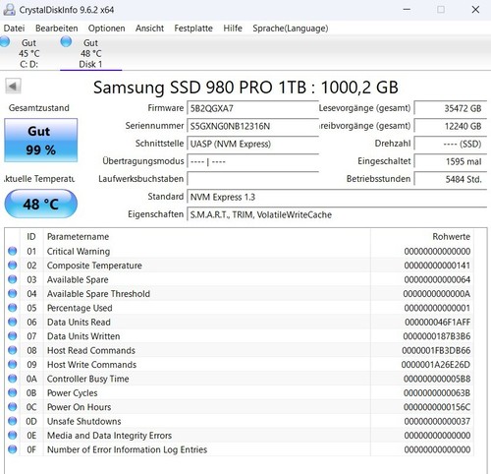This screenshot has width=491, height=474.
Task: Click the Schreibvorgänge value 12240 GB
Action: click(x=451, y=126)
